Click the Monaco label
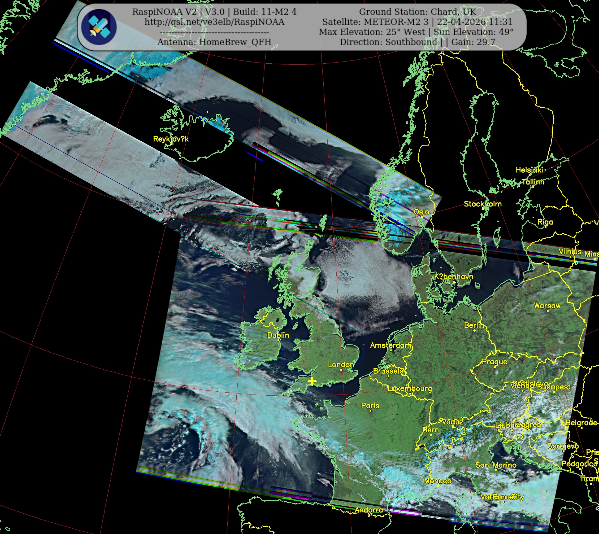This screenshot has width=599, height=534. click(x=438, y=481)
